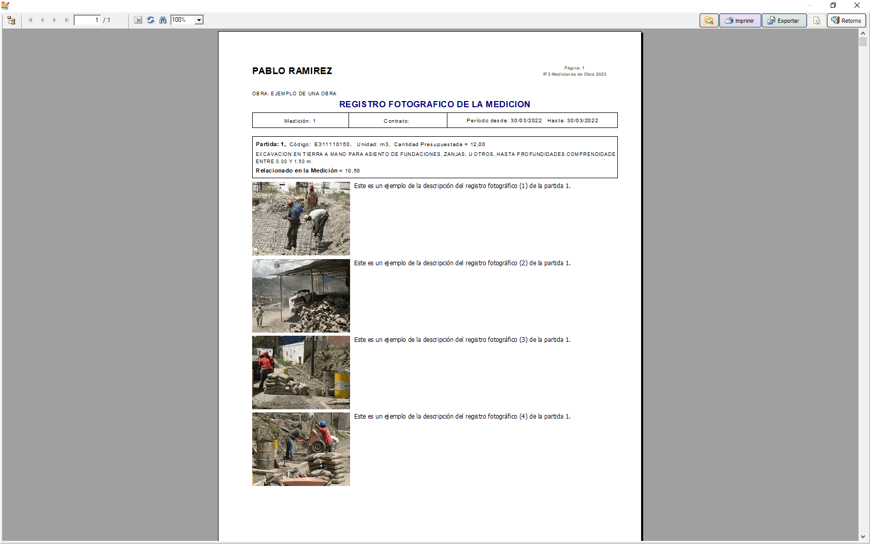Click the concrete mixing photo of registro 4
The width and height of the screenshot is (870, 544).
click(300, 449)
